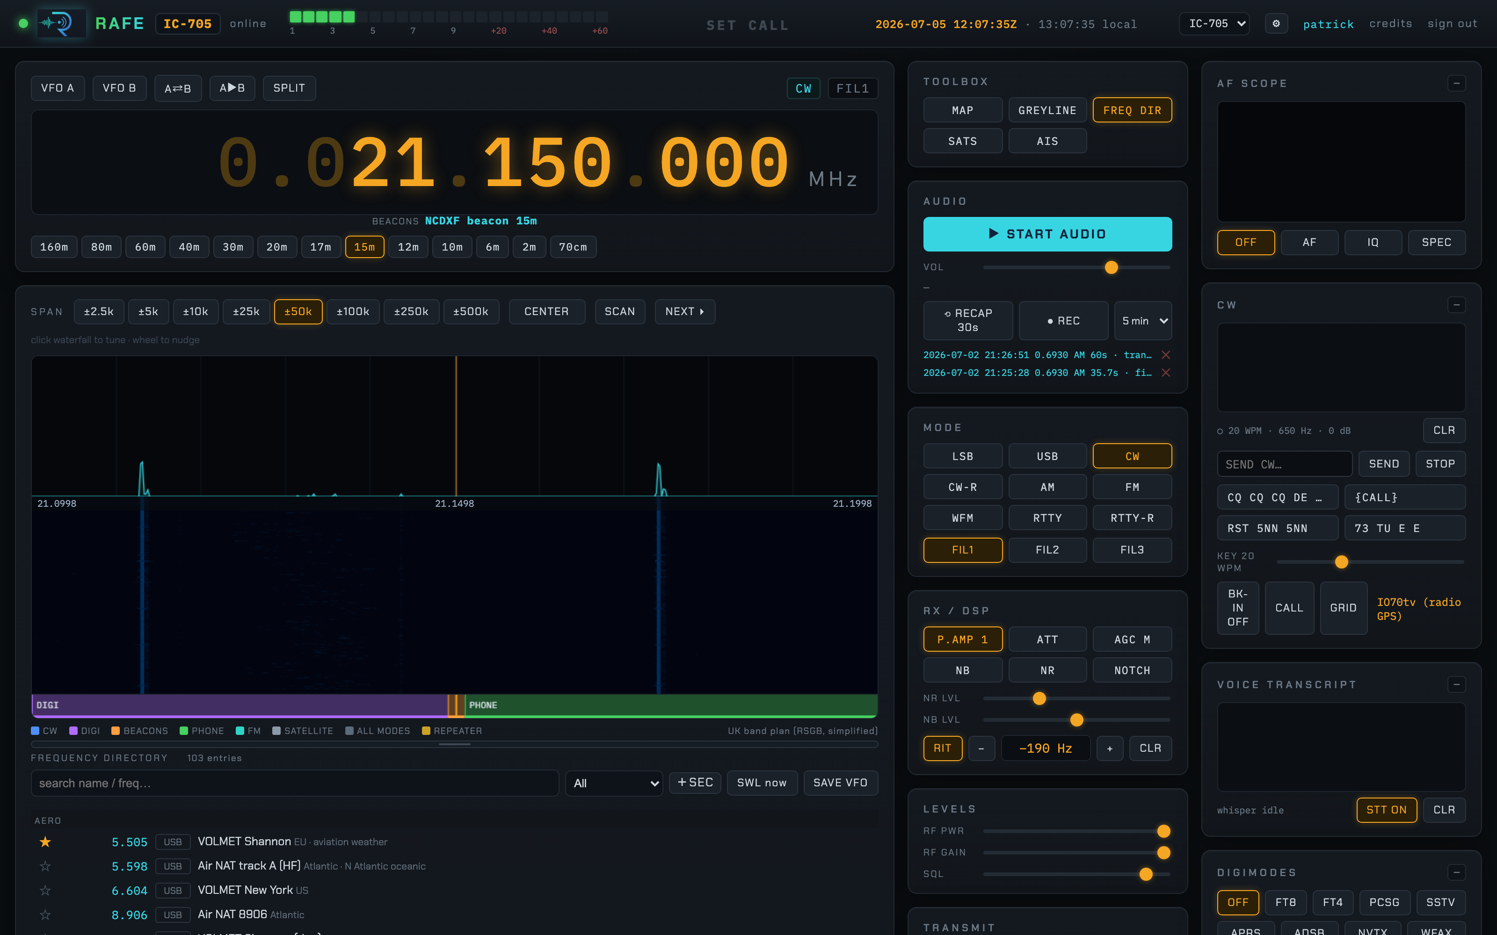Adjust the KEY WPM slider

pyautogui.click(x=1370, y=562)
